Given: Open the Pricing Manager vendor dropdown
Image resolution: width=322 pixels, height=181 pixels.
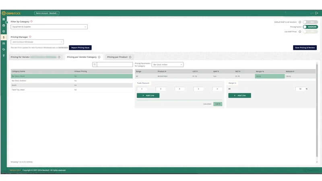Looking at the screenshot, I should pos(37,42).
